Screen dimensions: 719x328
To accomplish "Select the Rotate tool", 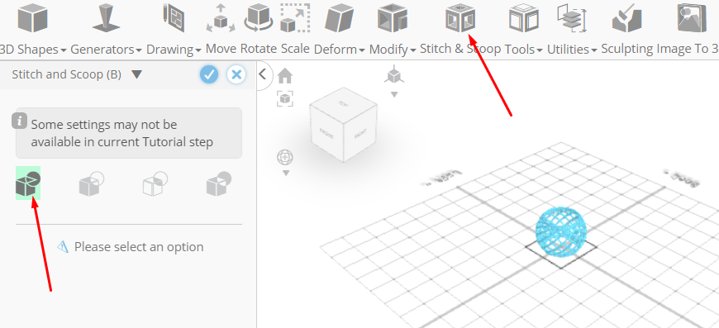I will (258, 28).
